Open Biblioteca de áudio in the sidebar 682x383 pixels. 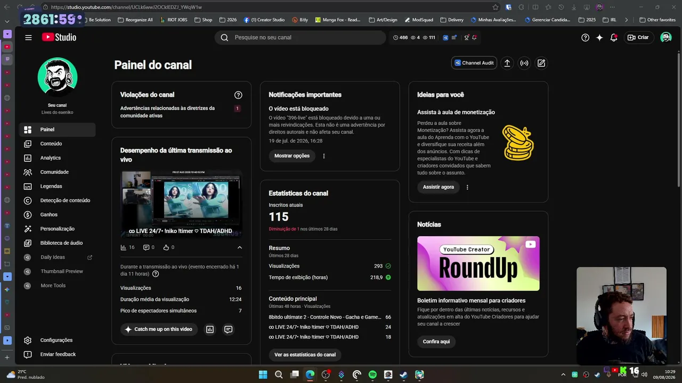(58, 243)
